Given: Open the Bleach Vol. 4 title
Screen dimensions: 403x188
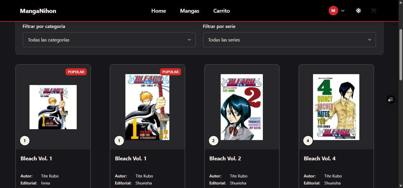Looking at the screenshot, I should 320,159.
